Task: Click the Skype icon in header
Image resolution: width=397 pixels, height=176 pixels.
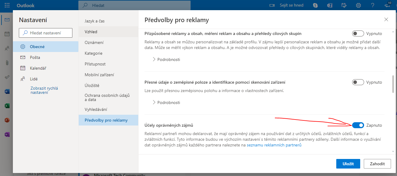Action: coord(315,5)
